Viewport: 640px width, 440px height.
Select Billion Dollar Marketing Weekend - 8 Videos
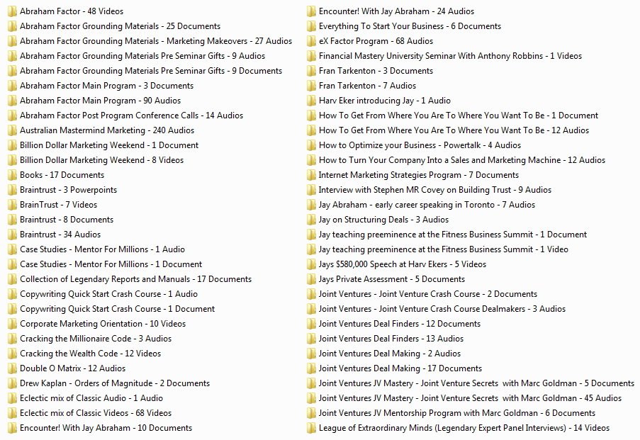tap(101, 160)
